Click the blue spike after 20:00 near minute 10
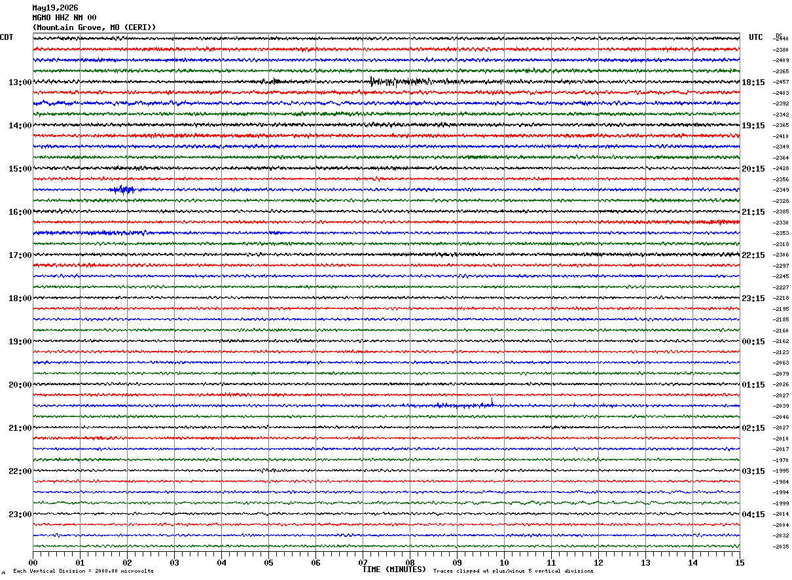 coord(492,401)
